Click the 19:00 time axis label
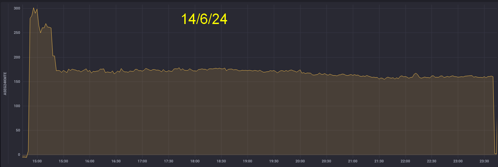Screen dimensions: 498x167 (x=248, y=161)
